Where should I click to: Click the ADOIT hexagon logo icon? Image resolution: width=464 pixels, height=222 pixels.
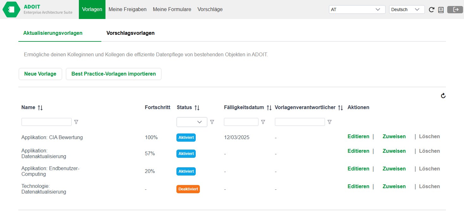click(11, 9)
